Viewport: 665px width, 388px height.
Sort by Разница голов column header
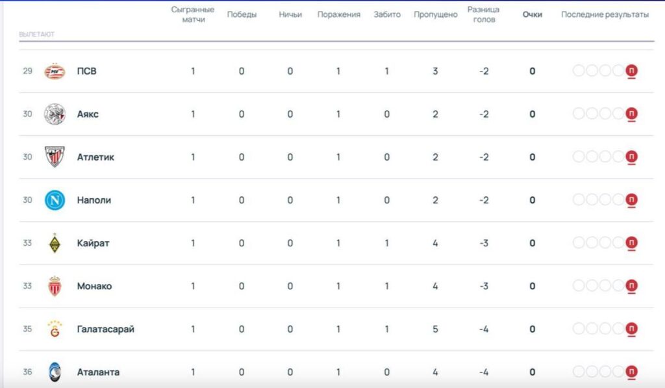483,14
